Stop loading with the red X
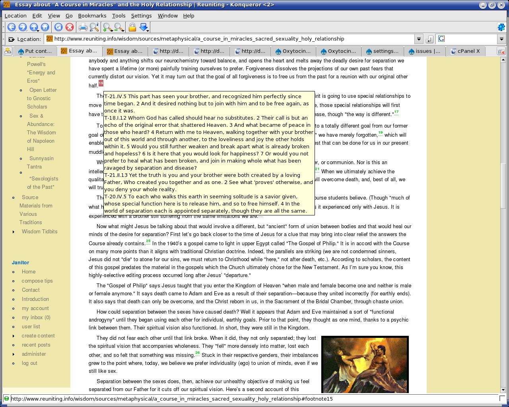This screenshot has width=509, height=407. [70, 27]
